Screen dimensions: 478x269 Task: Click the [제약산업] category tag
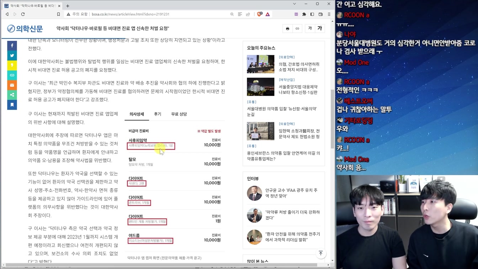click(x=287, y=80)
